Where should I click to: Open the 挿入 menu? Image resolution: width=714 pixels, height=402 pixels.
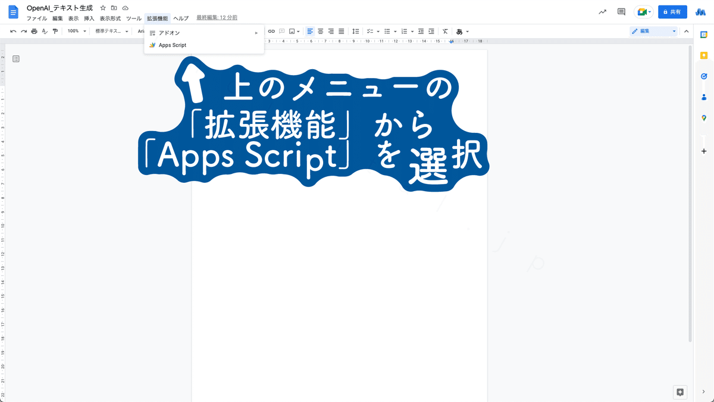(x=89, y=18)
